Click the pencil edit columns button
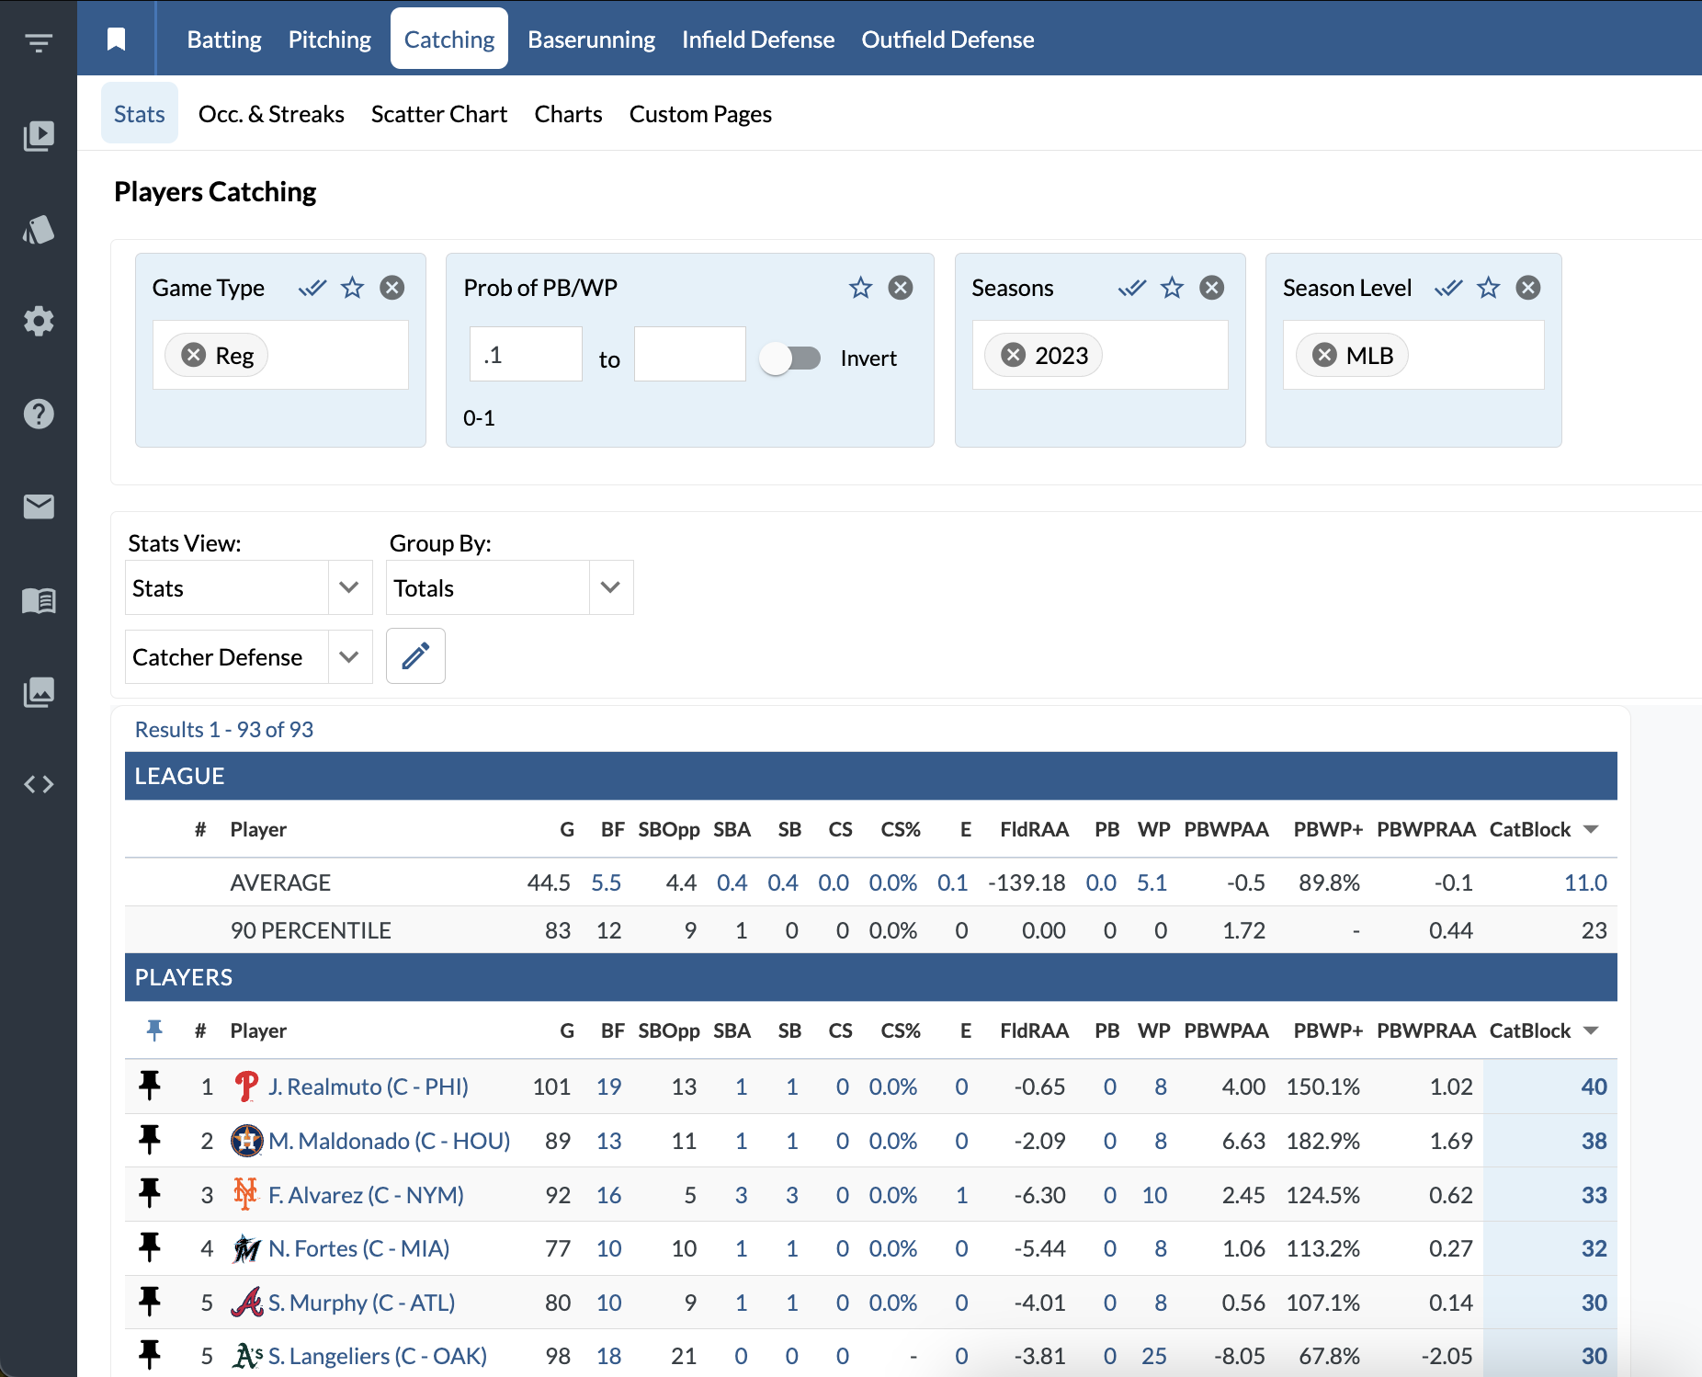This screenshot has height=1377, width=1702. click(x=415, y=656)
